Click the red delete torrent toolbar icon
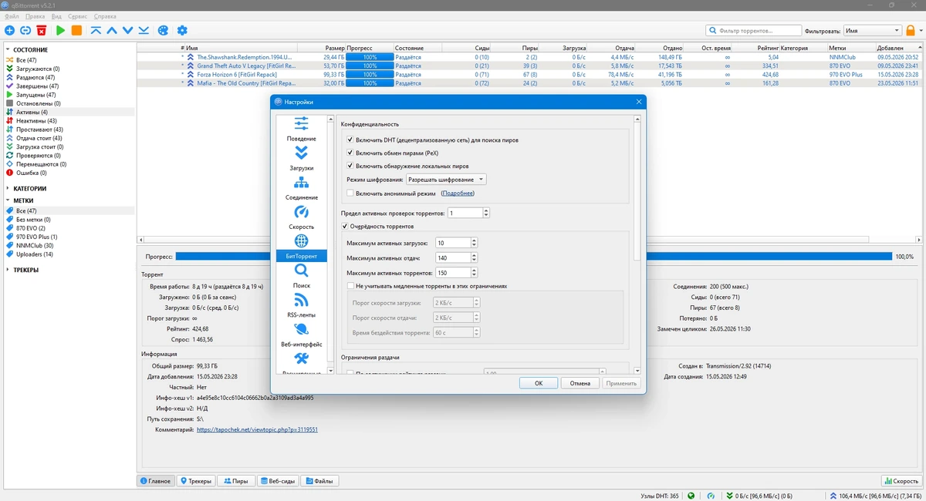This screenshot has height=501, width=926. click(x=42, y=31)
